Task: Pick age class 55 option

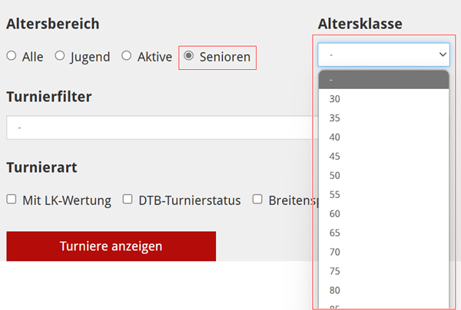Action: click(383, 194)
